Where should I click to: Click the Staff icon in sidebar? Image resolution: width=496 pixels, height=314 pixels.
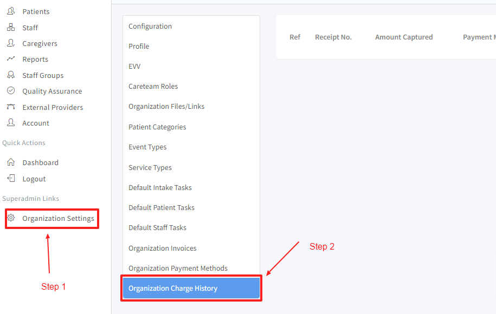tap(11, 28)
